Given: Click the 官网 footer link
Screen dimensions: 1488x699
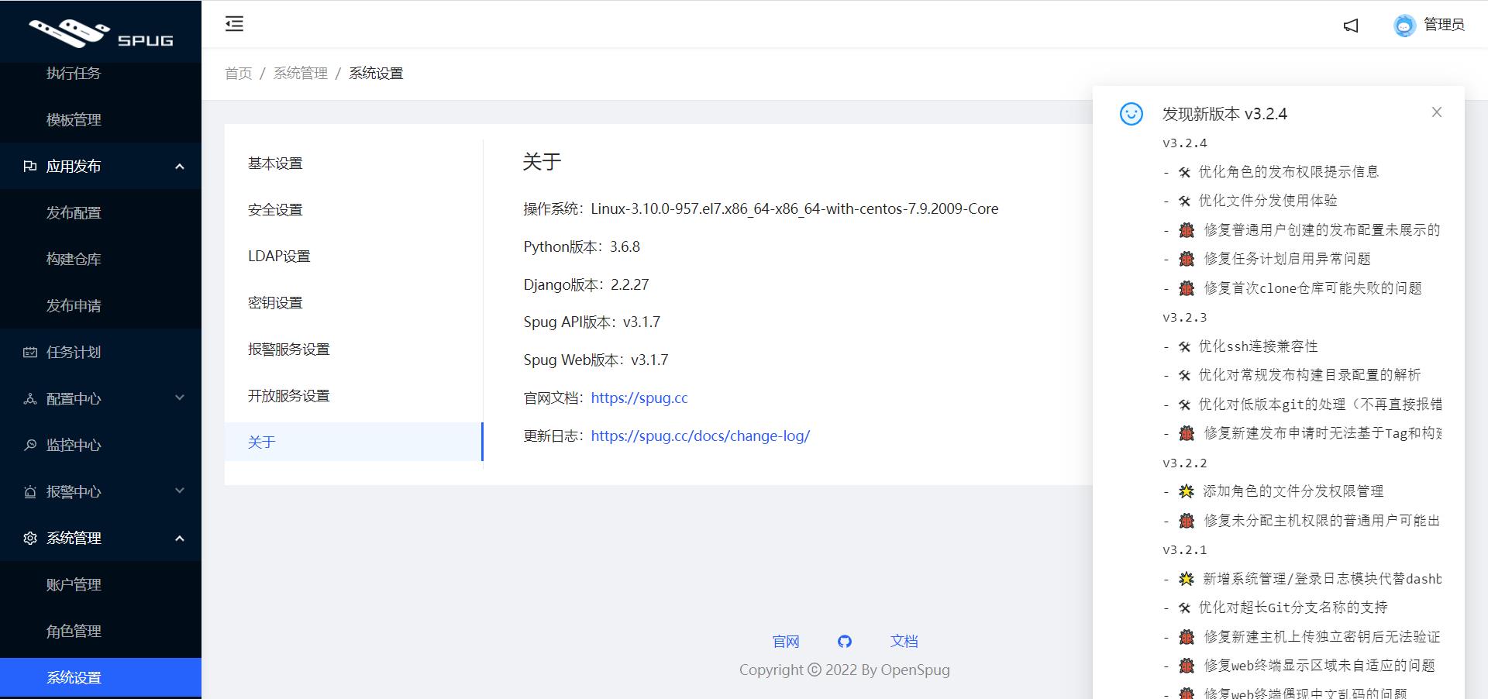Looking at the screenshot, I should click(x=786, y=642).
